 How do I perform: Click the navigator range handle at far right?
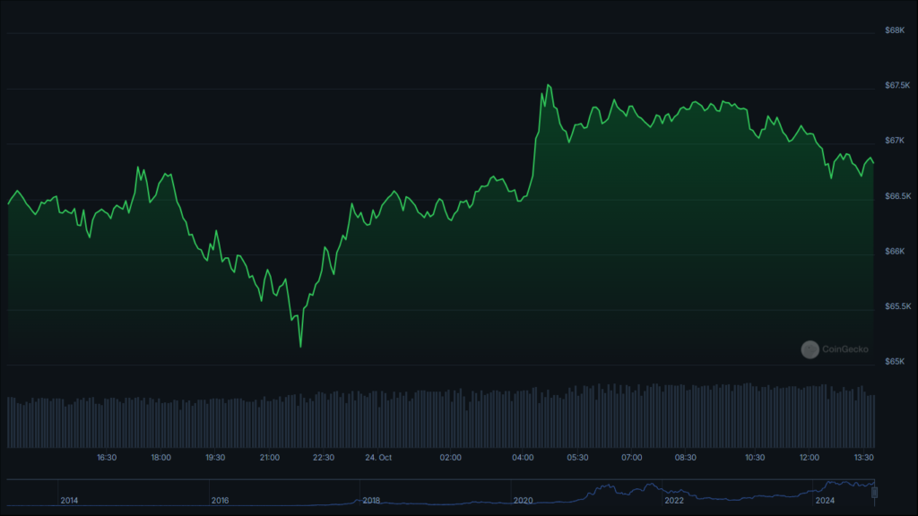point(874,493)
